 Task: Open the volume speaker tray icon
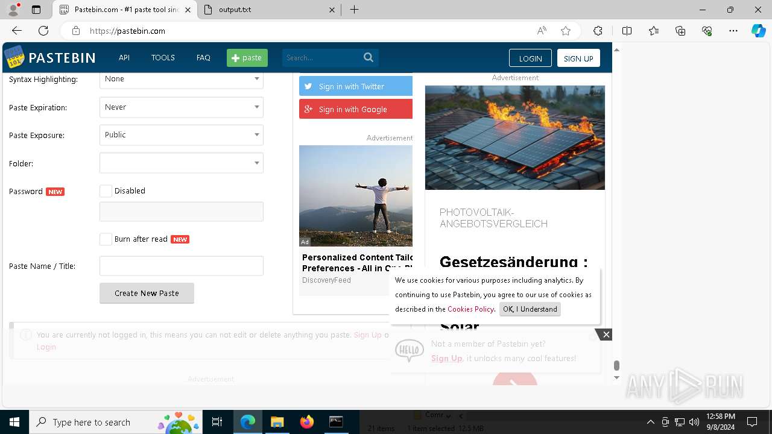[694, 422]
